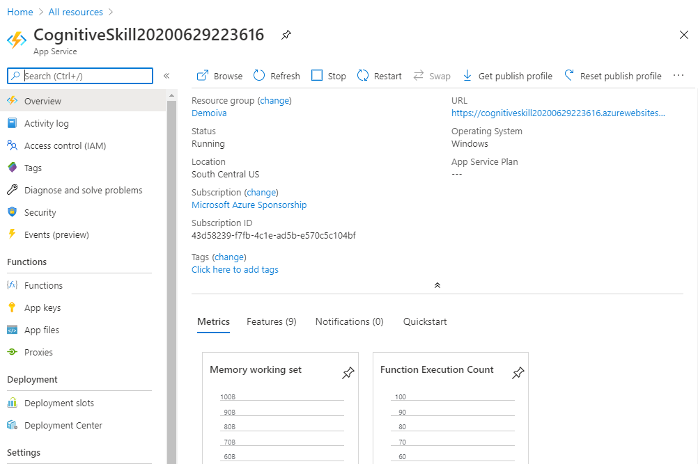Open the Notifications (0) tab
Viewport: 698px width, 464px height.
click(x=349, y=321)
